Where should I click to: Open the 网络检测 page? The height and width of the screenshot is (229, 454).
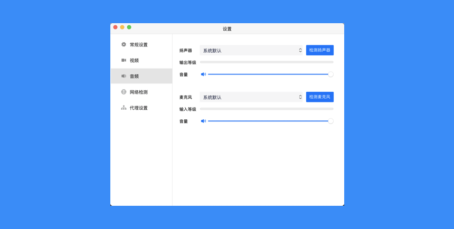[141, 92]
